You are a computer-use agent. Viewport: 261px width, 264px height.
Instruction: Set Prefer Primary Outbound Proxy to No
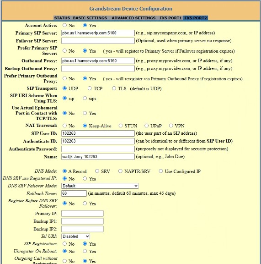tap(64, 78)
